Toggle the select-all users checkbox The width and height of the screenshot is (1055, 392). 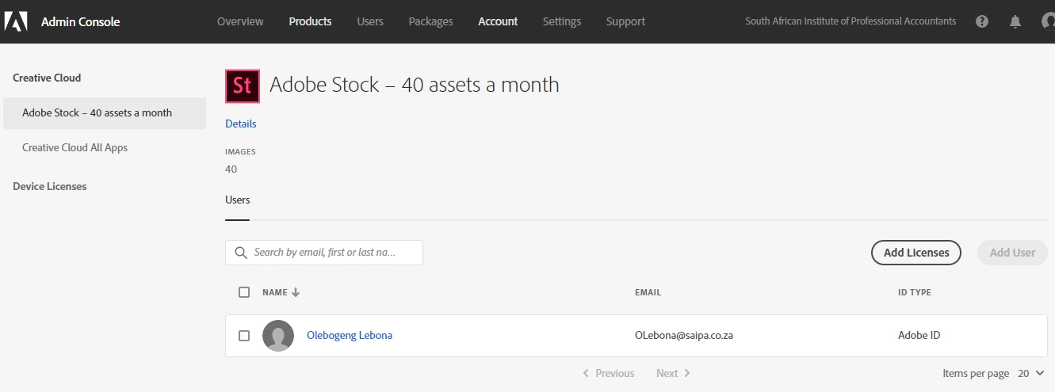tap(244, 292)
